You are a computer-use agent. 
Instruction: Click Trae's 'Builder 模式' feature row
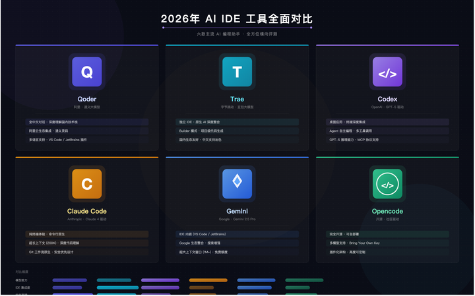click(237, 131)
